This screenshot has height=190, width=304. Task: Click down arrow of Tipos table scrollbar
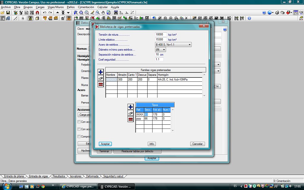[x=173, y=131]
